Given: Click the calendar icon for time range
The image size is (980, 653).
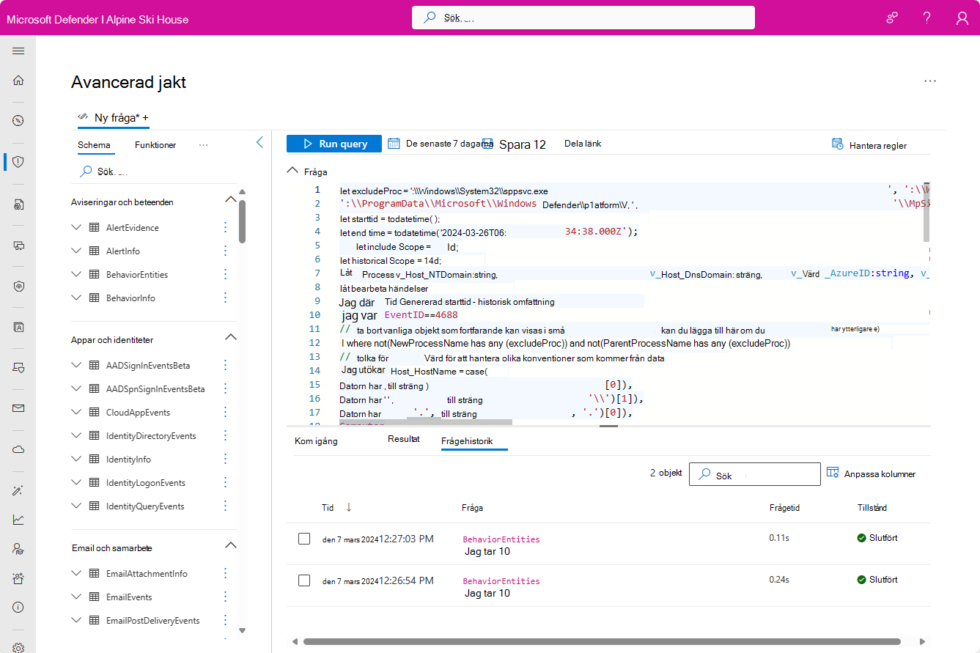Looking at the screenshot, I should coord(394,144).
